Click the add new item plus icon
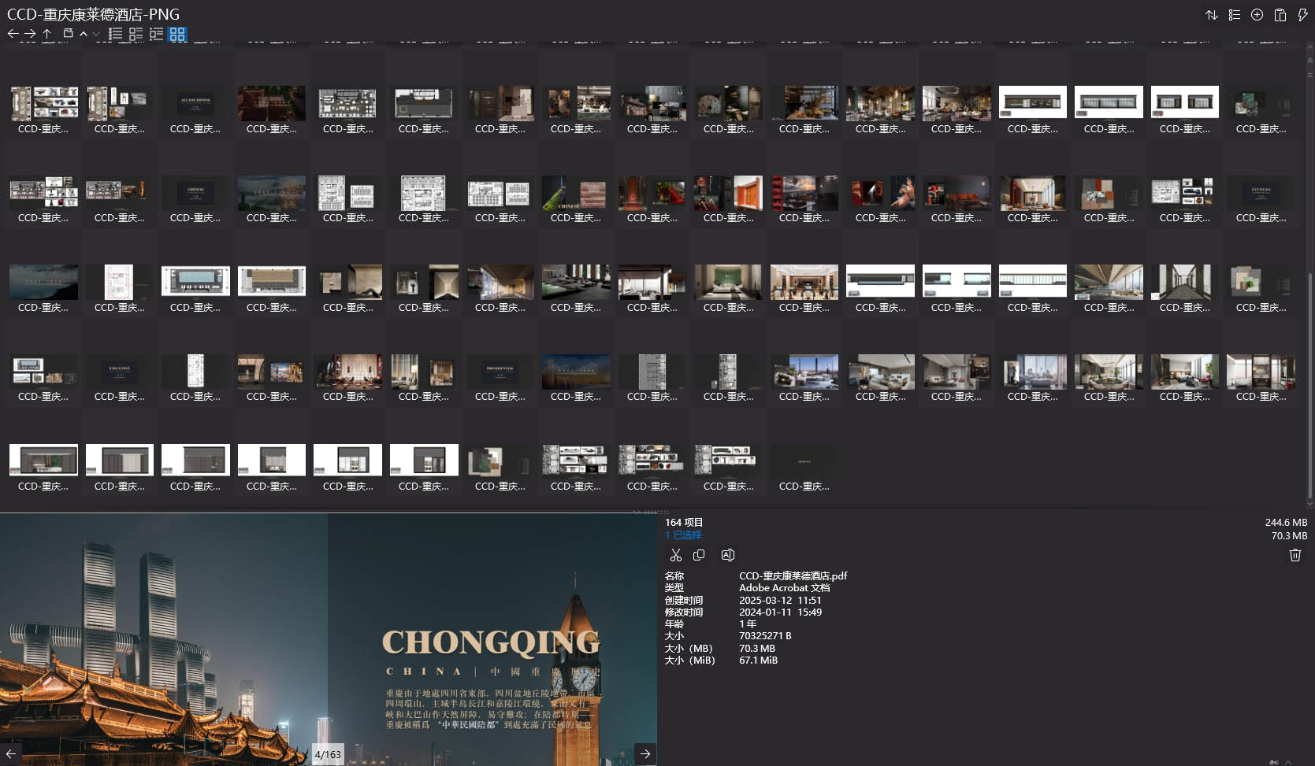1315x766 pixels. 1257,15
